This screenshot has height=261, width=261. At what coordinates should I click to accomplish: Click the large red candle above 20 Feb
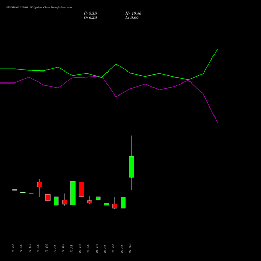[81, 189]
